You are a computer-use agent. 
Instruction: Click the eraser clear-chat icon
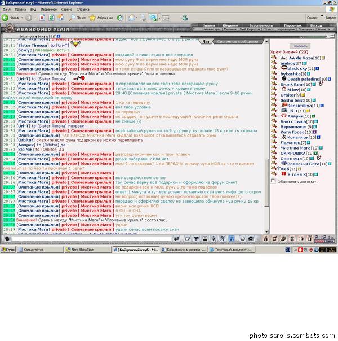click(188, 239)
